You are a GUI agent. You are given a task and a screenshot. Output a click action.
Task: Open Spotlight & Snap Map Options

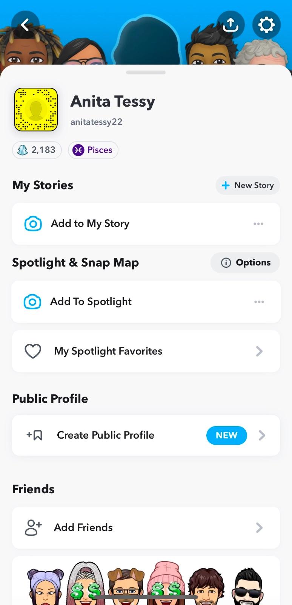[245, 263]
